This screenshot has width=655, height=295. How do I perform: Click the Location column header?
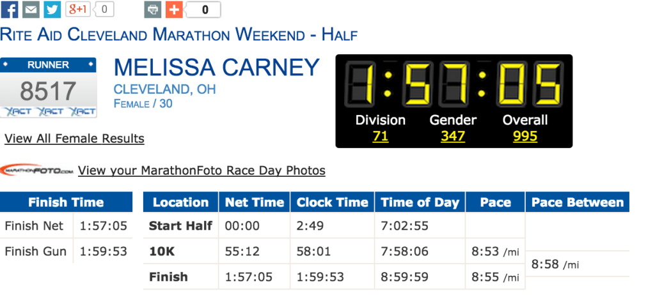[x=180, y=202]
